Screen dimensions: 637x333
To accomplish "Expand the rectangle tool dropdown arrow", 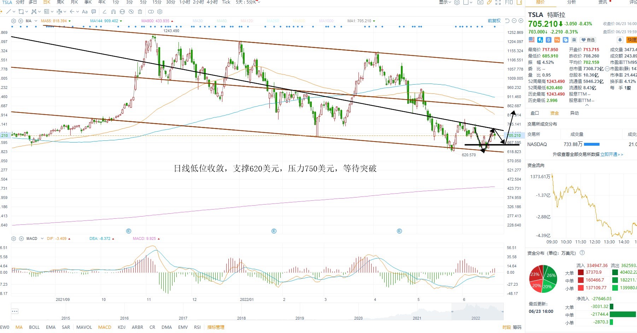I will pyautogui.click(x=27, y=12).
